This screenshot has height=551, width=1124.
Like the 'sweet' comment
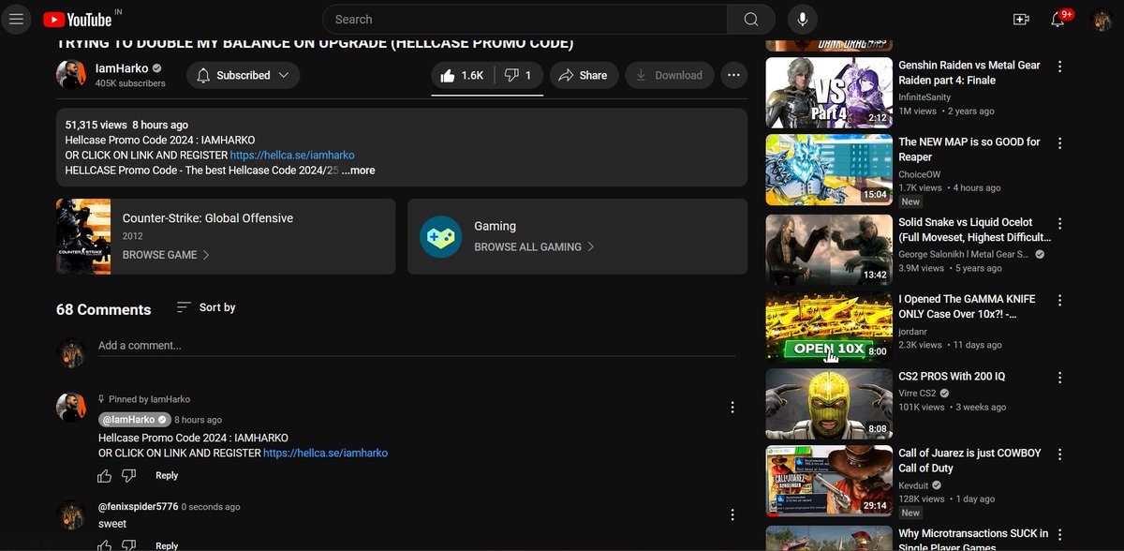(105, 545)
